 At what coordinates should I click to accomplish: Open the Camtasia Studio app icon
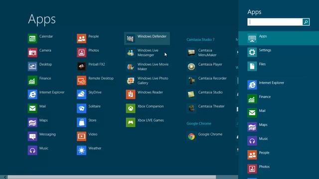coord(191,94)
